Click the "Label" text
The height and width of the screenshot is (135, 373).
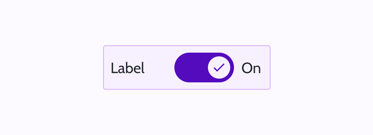128,68
